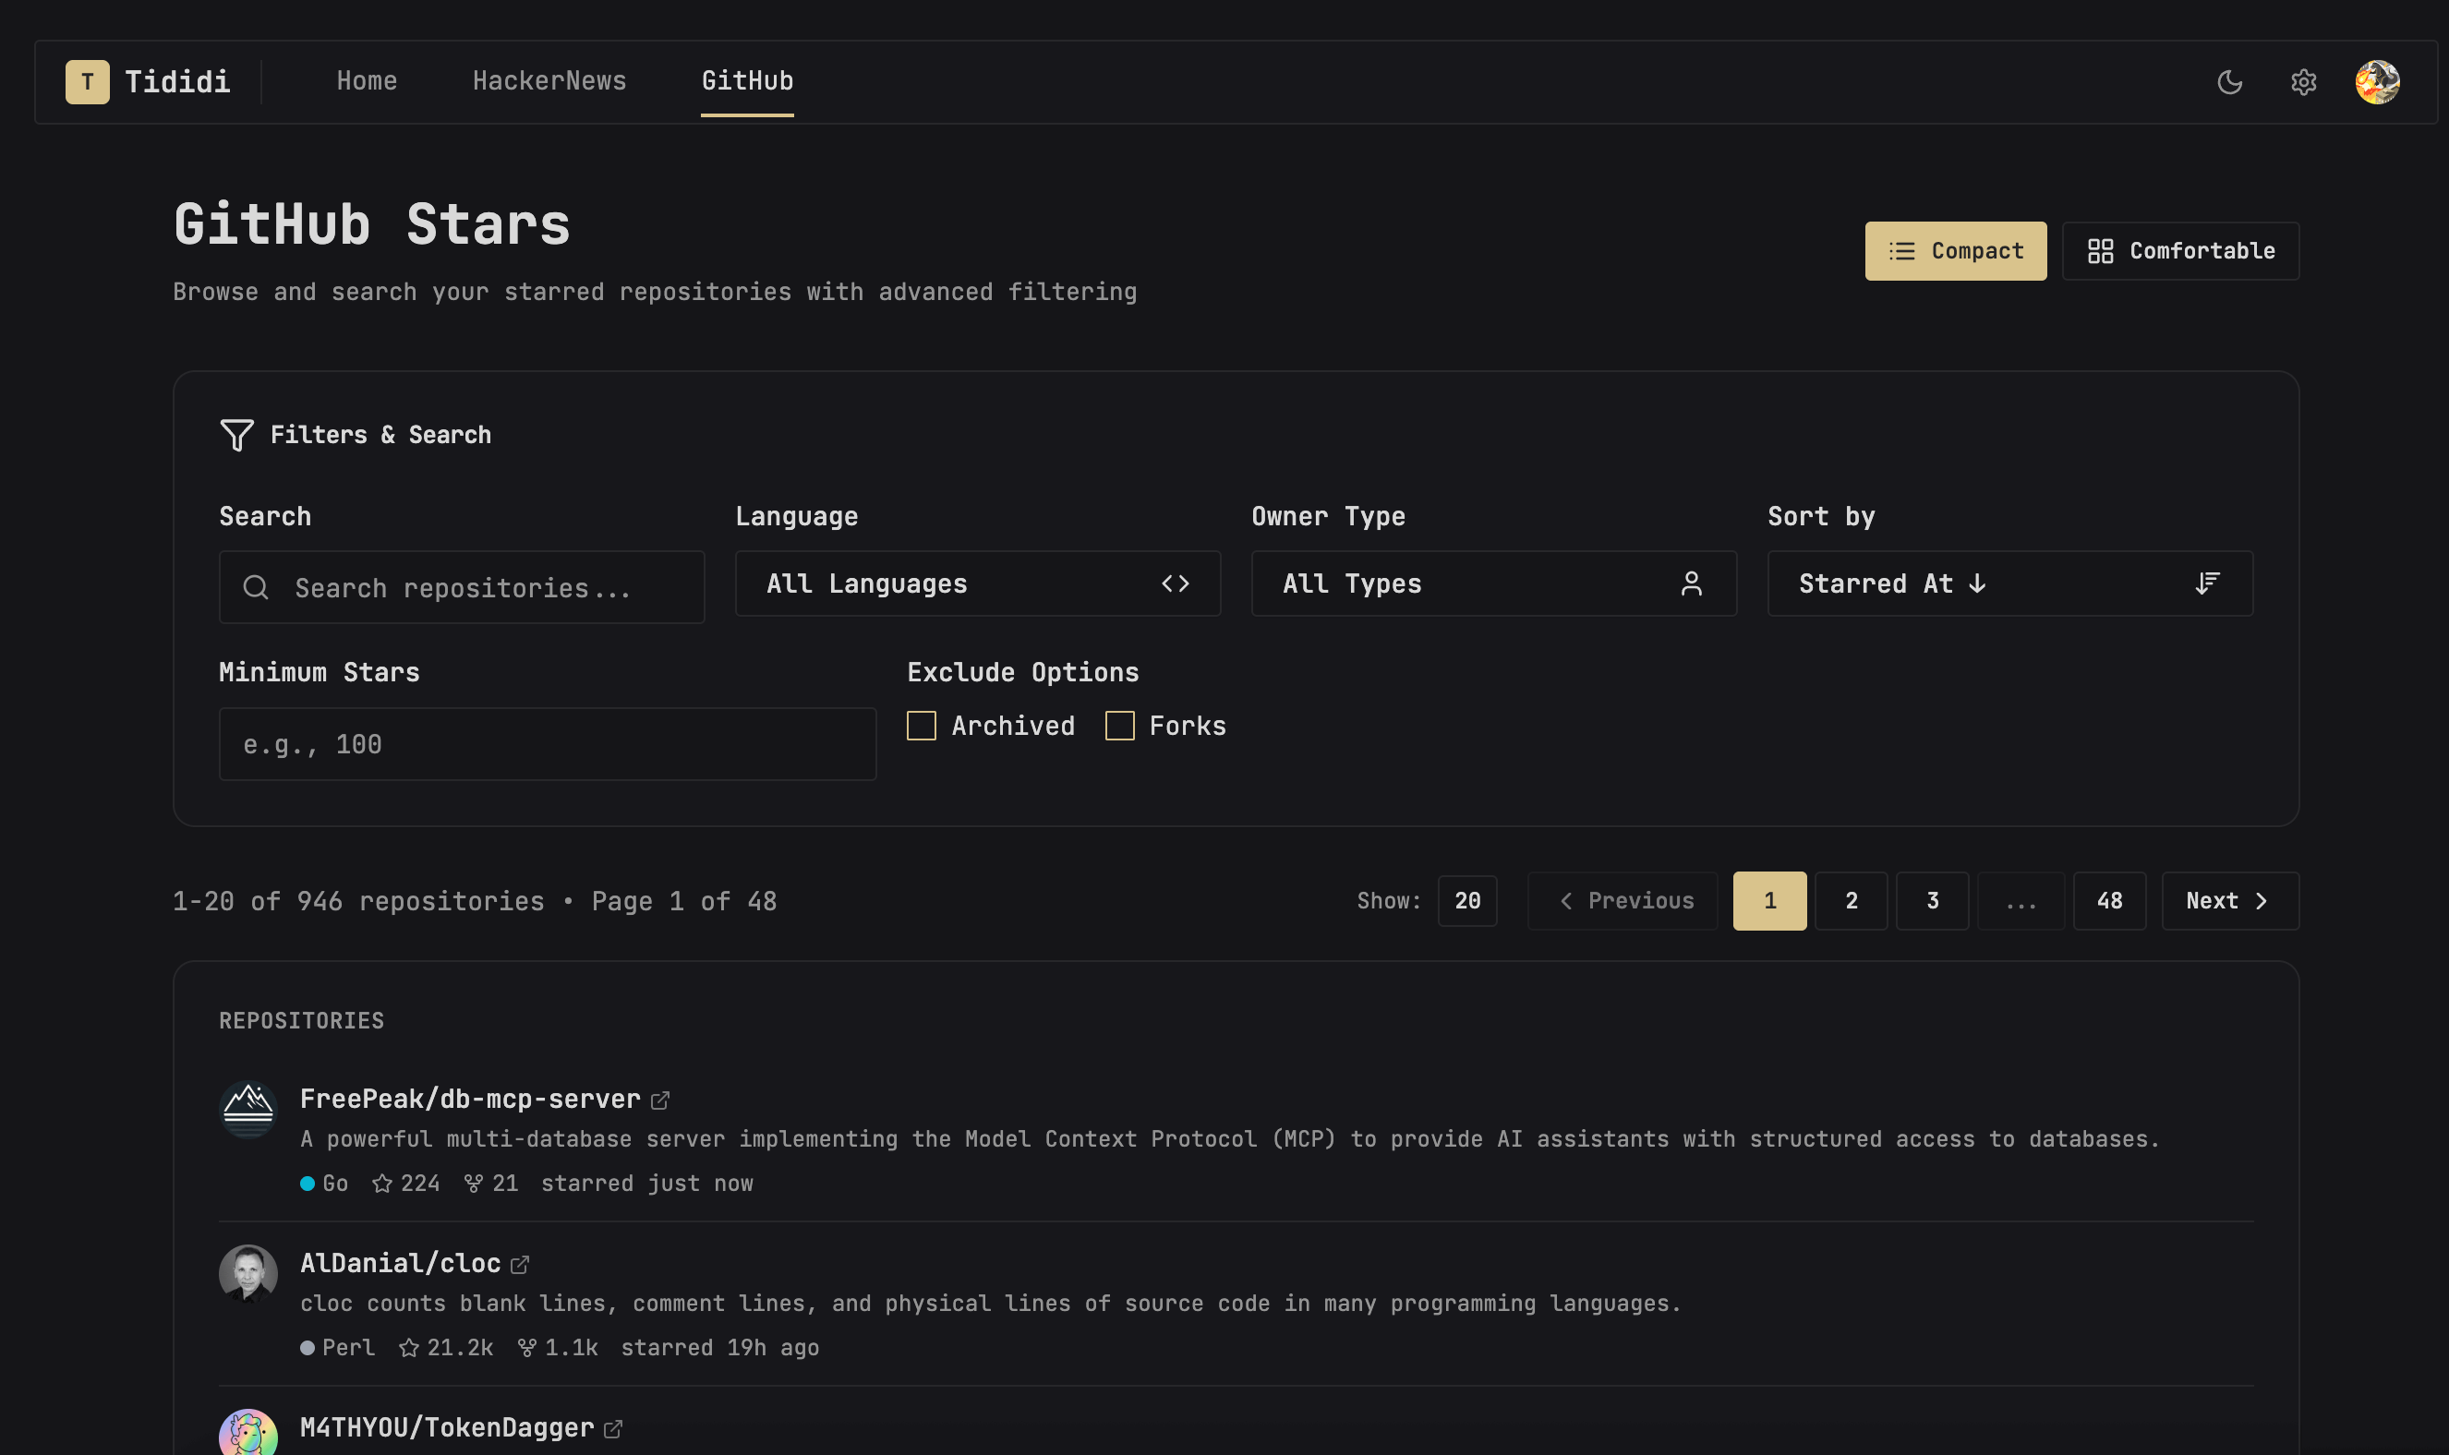Switch to Compact view
Image resolution: width=2449 pixels, height=1455 pixels.
(1955, 251)
